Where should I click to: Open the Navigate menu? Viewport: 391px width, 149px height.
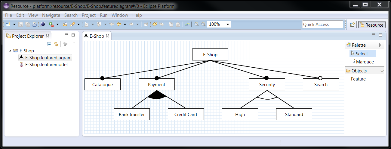click(51, 15)
